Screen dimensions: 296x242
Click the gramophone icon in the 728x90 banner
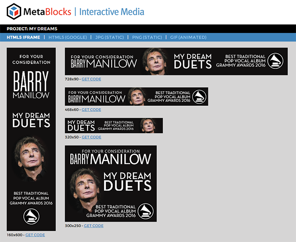pos(275,61)
